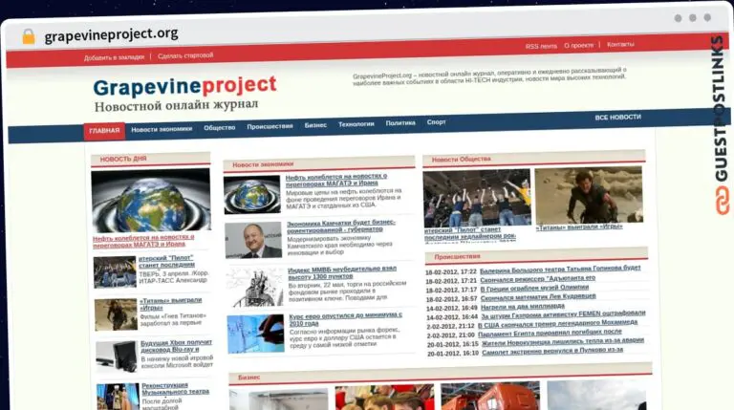This screenshot has width=734, height=410.
Task: Open the О проекте link
Action: (x=578, y=46)
